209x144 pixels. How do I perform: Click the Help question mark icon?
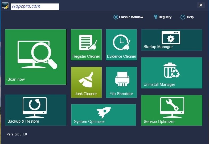pos(183,17)
